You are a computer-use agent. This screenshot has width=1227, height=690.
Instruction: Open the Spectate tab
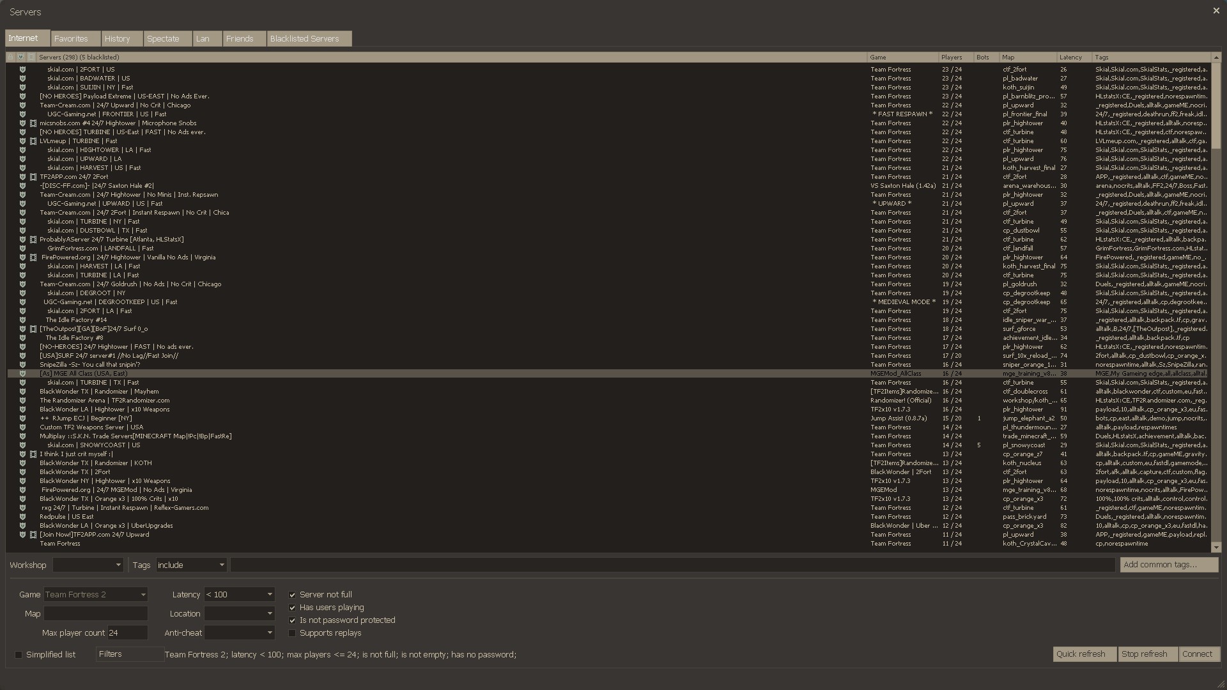(x=168, y=39)
